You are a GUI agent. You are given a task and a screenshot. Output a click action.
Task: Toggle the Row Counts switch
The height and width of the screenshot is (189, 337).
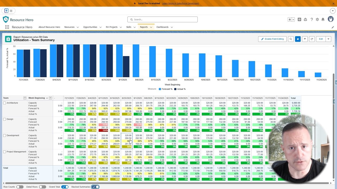coord(20,187)
